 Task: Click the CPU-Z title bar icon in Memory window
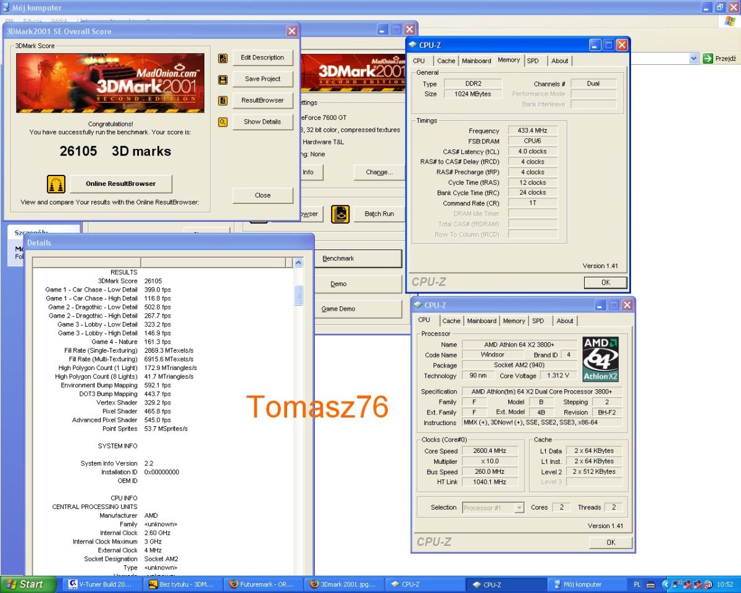[x=412, y=45]
